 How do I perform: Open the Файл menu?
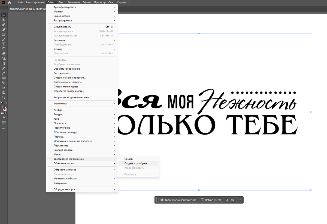tap(20, 2)
